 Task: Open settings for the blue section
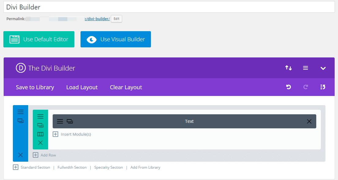click(x=21, y=112)
